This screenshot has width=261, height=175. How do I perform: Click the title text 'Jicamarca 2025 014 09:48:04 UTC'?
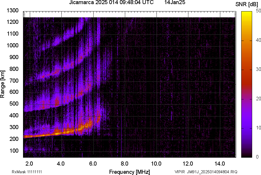111,2
